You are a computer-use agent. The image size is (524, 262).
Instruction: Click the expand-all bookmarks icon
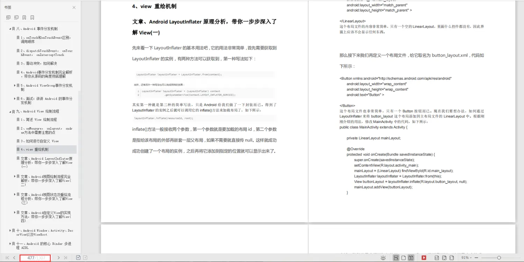8,17
